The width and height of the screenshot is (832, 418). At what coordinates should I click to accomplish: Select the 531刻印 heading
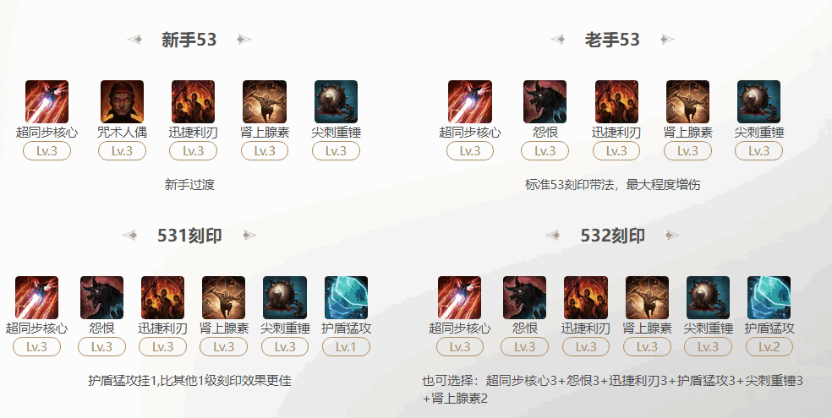coord(190,236)
